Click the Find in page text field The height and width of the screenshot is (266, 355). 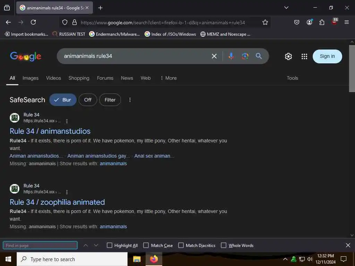tap(40, 246)
